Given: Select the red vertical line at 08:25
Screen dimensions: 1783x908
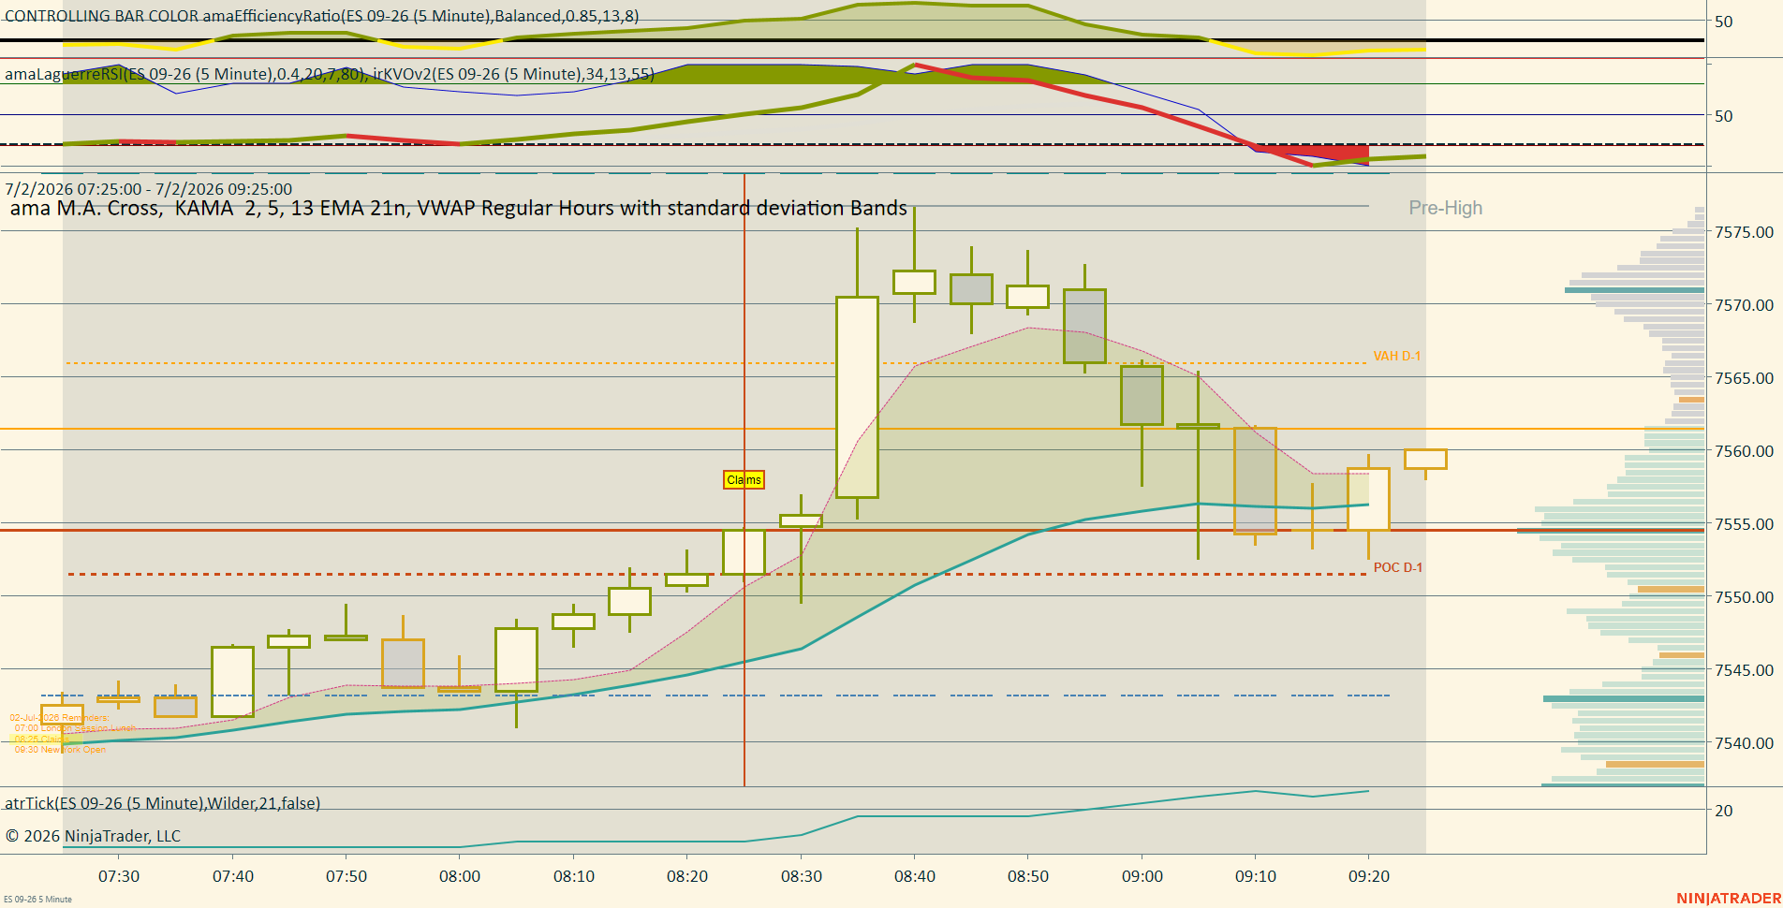Looking at the screenshot, I should point(744,479).
